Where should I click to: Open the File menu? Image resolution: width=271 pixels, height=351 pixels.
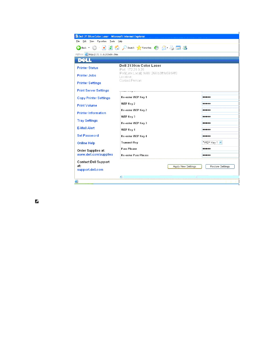(x=78, y=41)
